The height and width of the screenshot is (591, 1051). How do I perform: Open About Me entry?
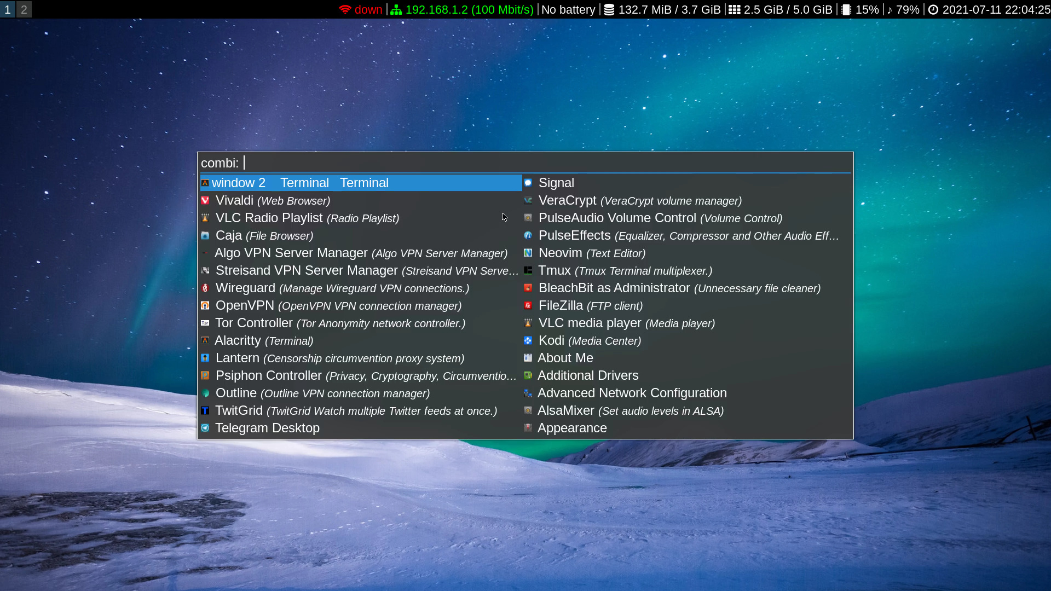tap(687, 358)
